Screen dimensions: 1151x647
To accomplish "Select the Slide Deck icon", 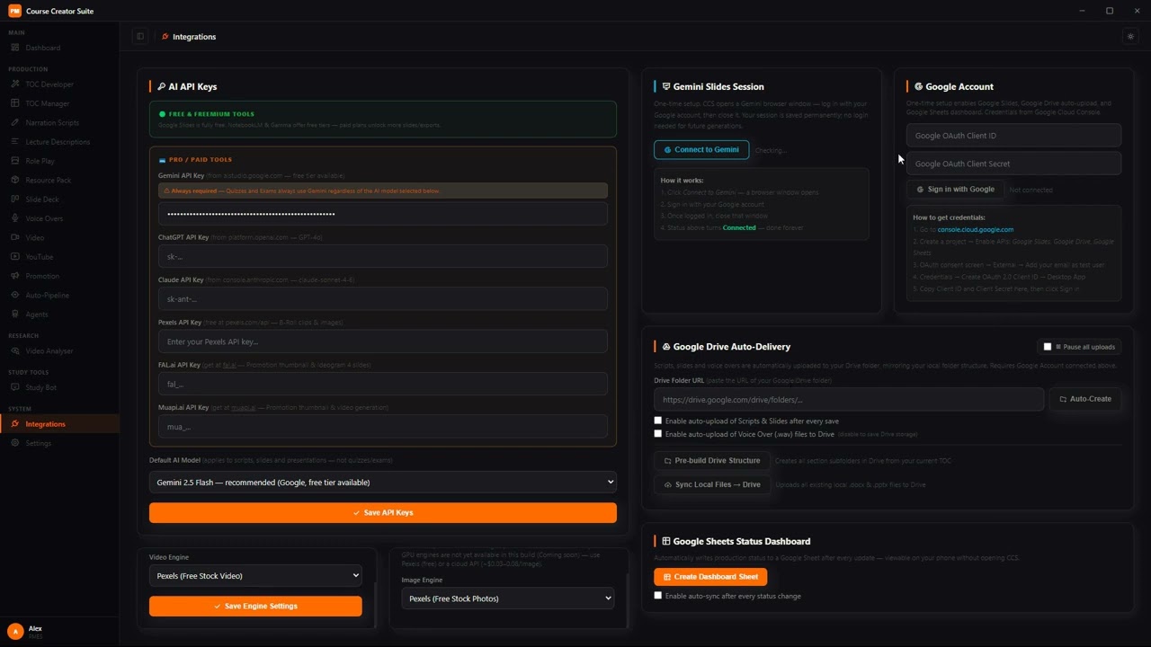I will coord(15,199).
